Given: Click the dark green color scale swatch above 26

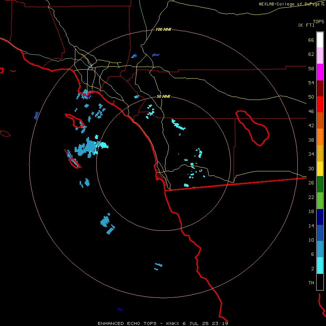Looking at the screenshot, I should [320, 184].
